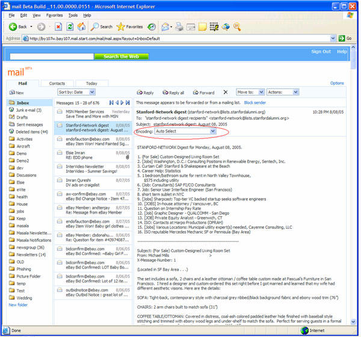This screenshot has width=361, height=337.
Task: Open Junk e-mail (3) folder
Action: point(29,110)
